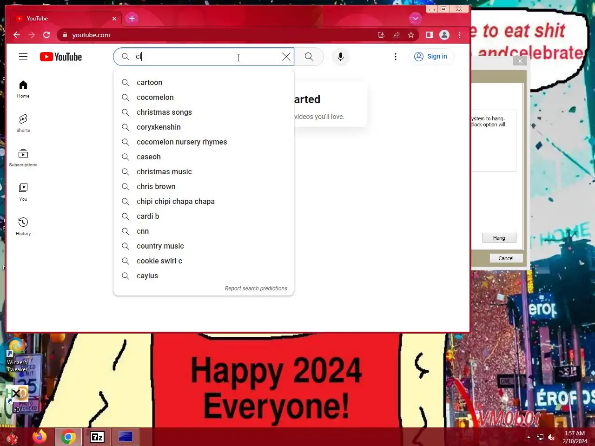
Task: Click Cancel in the background dialog
Action: (506, 258)
